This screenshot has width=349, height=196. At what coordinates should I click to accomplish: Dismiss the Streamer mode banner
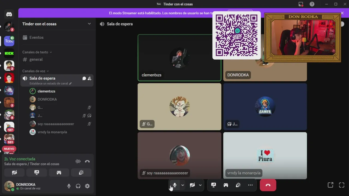[342, 13]
